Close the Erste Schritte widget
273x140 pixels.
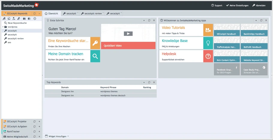(x=154, y=20)
